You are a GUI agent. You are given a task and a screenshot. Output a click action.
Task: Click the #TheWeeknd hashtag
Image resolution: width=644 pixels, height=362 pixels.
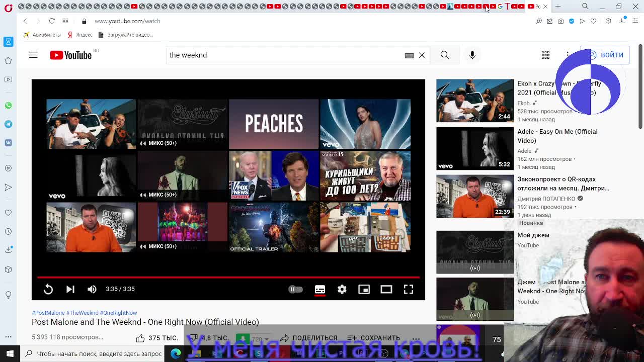click(x=83, y=313)
